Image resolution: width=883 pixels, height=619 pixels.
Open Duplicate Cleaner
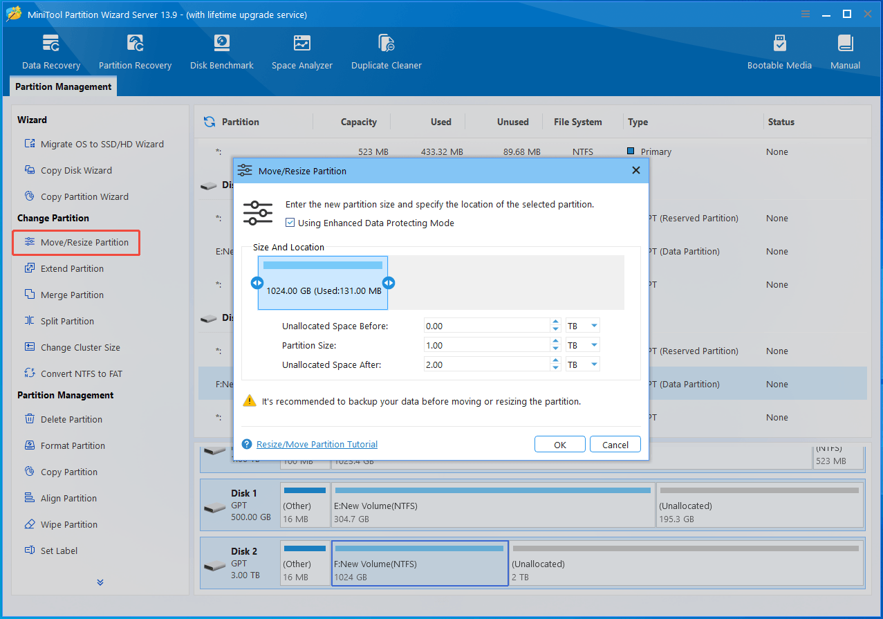[387, 53]
